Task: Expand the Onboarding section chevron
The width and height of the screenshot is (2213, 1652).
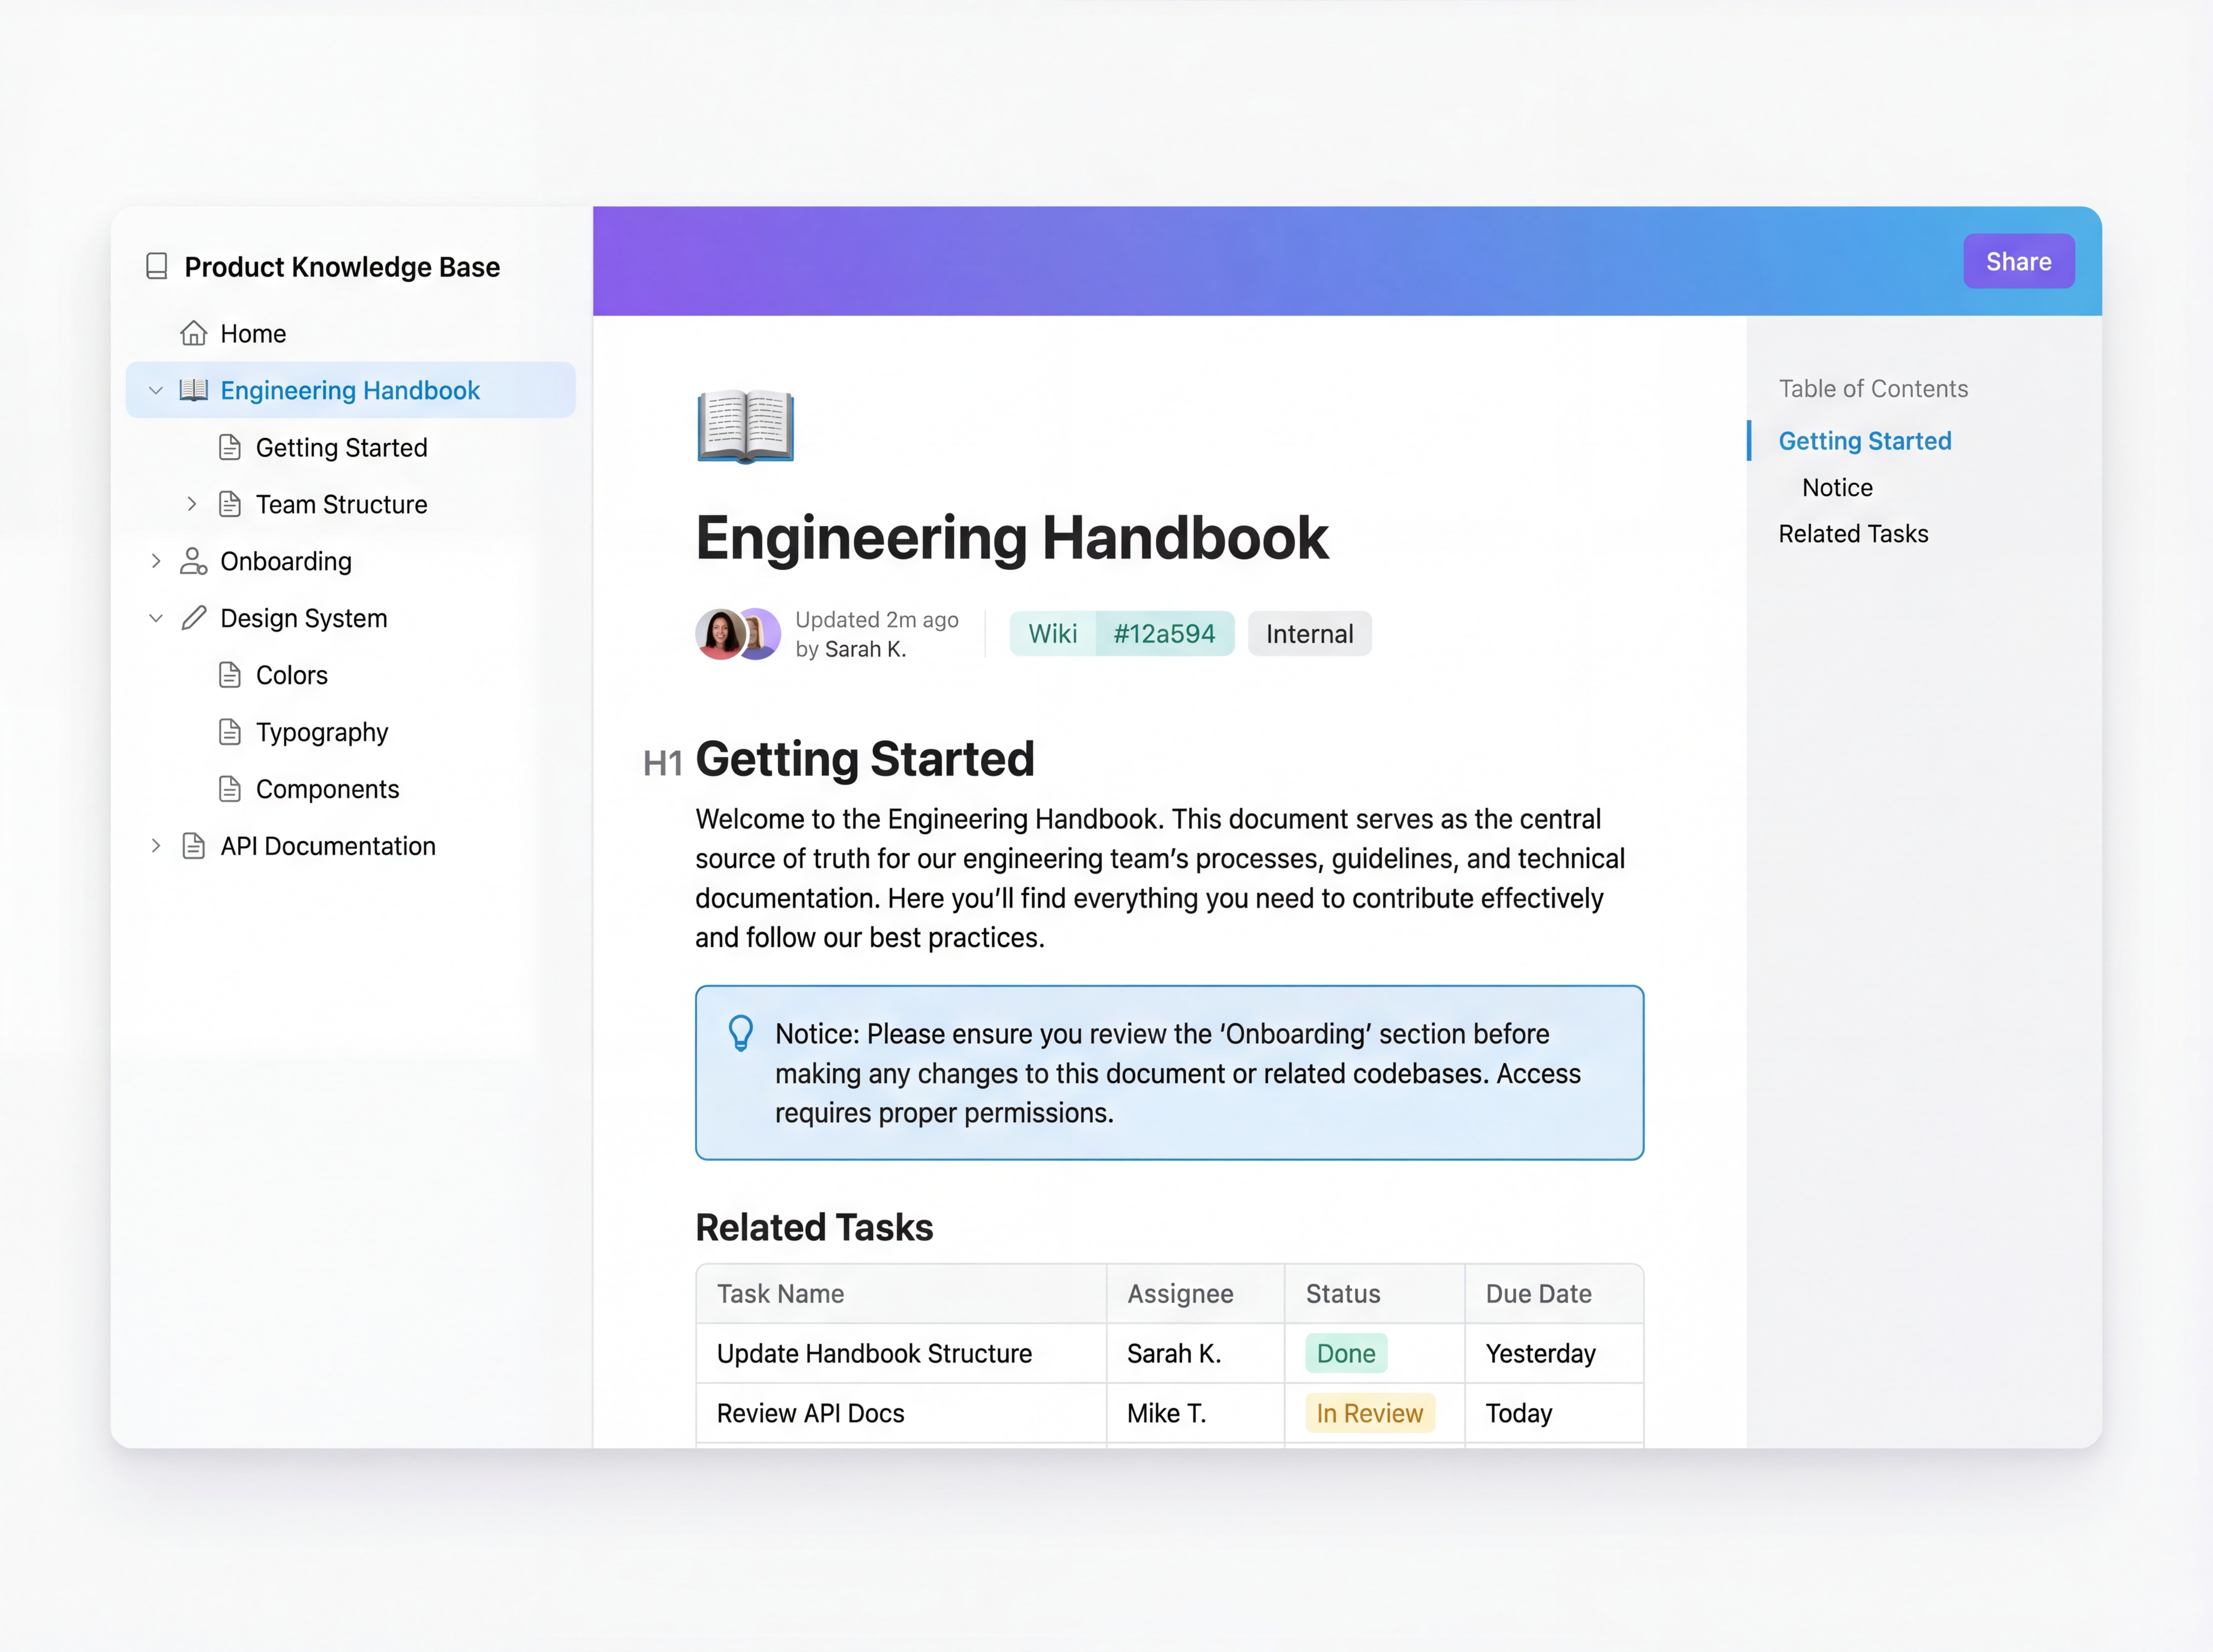Action: pos(156,561)
